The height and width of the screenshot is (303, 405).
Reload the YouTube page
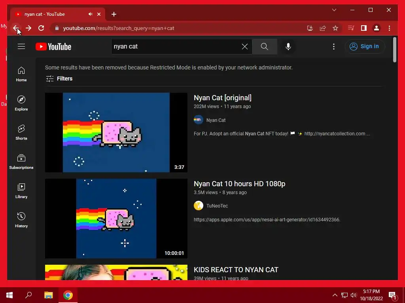(41, 28)
